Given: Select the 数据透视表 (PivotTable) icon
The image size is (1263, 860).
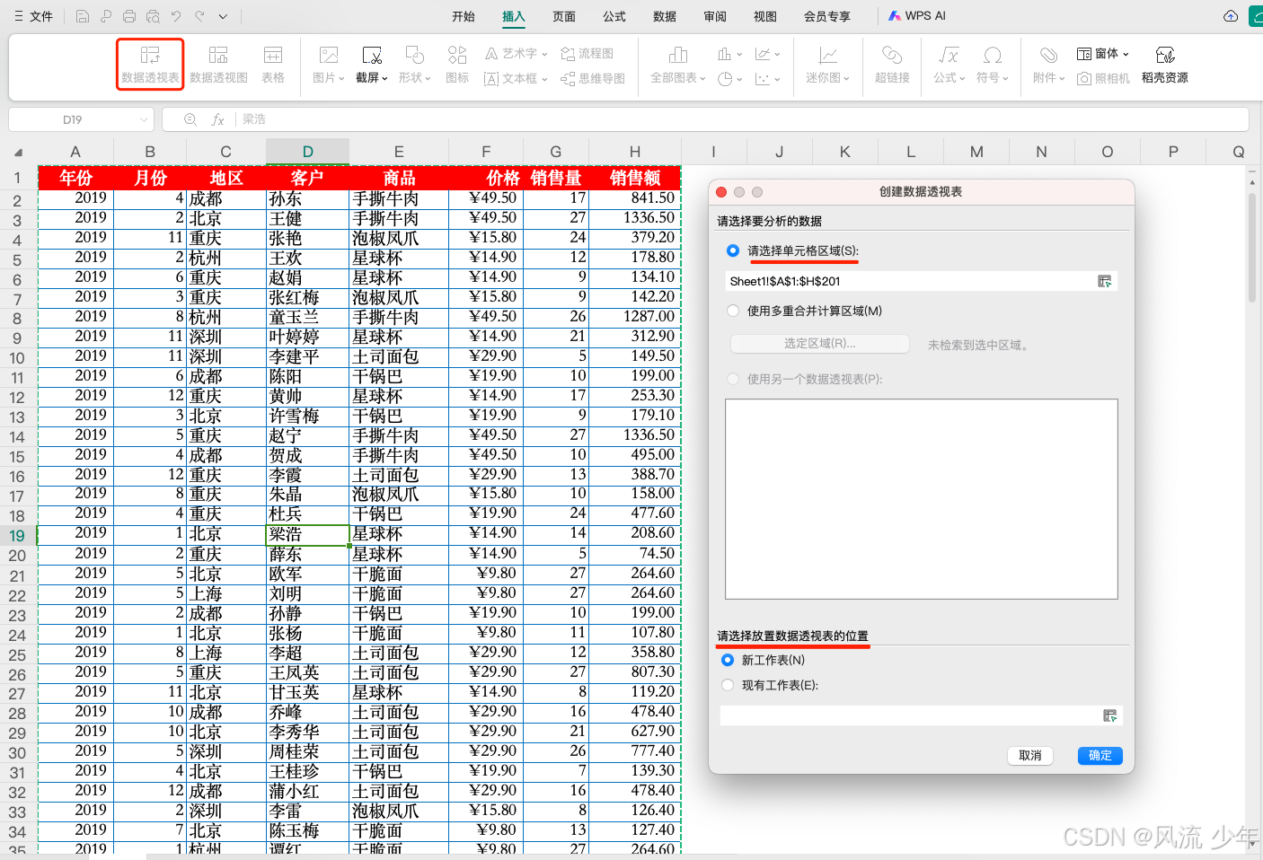Looking at the screenshot, I should (x=149, y=64).
